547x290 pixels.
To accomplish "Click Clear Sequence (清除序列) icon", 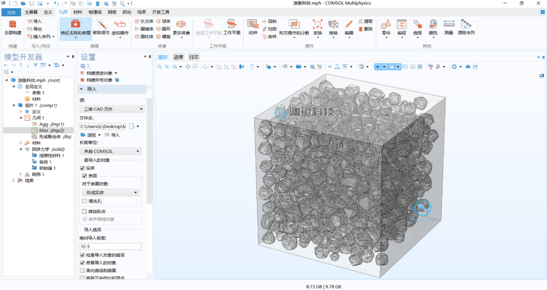I will click(x=466, y=24).
